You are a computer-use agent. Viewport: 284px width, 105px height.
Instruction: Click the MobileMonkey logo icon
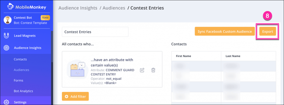[11, 7]
